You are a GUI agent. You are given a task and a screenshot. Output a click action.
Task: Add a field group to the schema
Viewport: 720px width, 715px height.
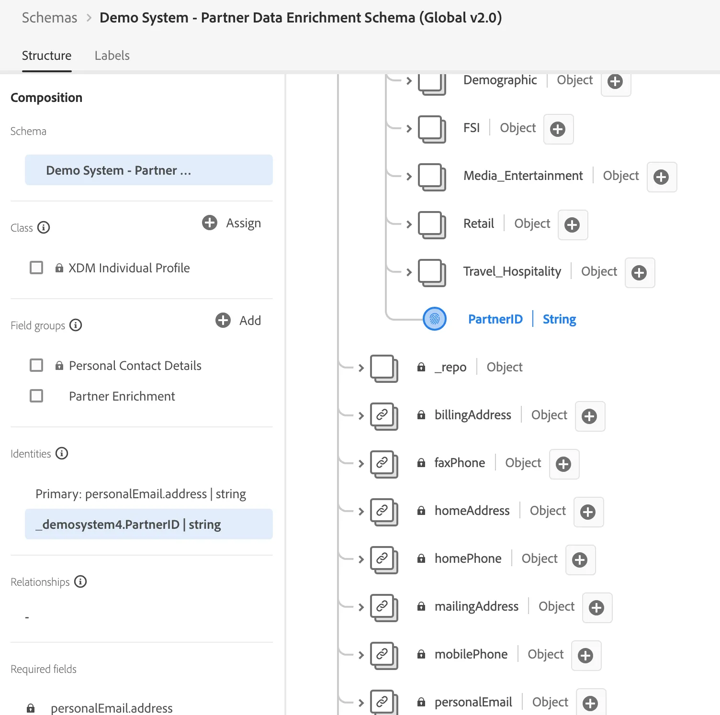(x=238, y=321)
